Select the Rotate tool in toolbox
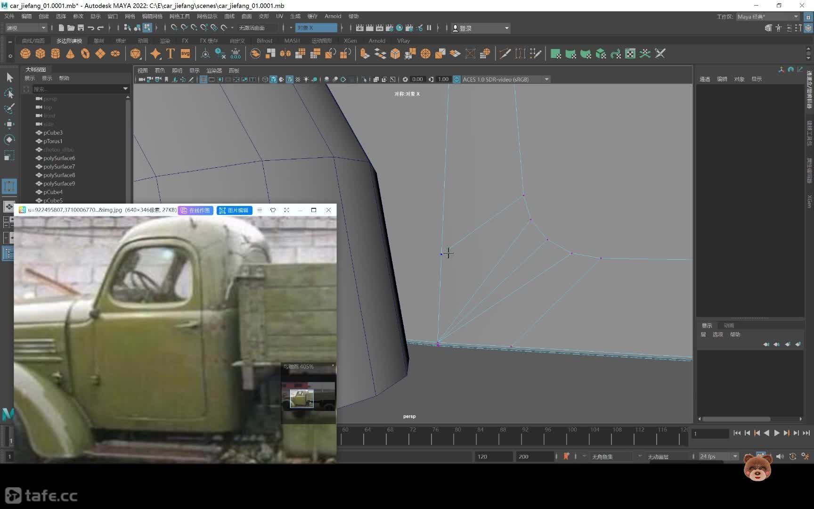This screenshot has height=509, width=814. point(9,140)
